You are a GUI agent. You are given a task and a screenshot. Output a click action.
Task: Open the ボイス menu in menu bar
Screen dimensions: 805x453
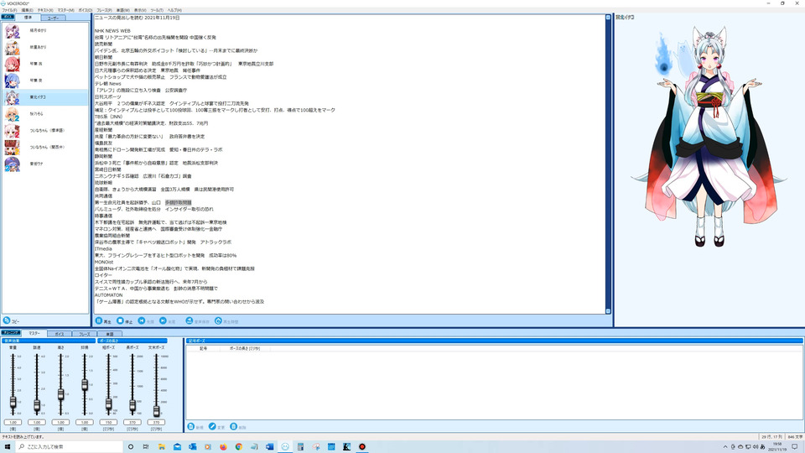coord(86,10)
